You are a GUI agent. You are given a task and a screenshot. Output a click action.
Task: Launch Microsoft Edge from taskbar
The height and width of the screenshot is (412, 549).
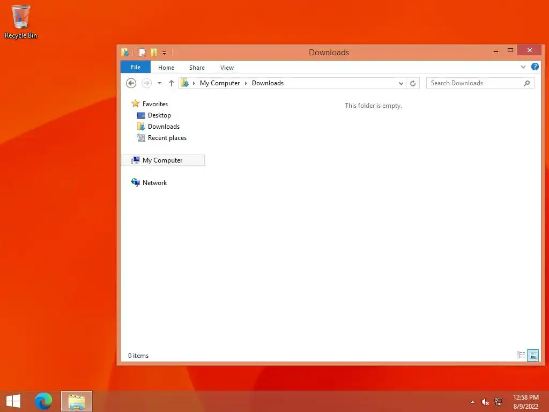(x=43, y=401)
